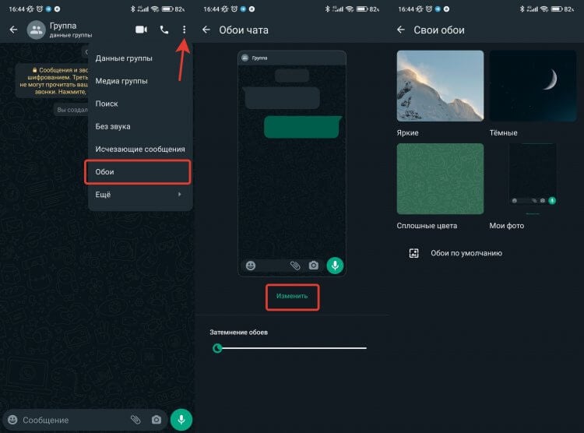Tap the video call camera icon

(x=141, y=30)
